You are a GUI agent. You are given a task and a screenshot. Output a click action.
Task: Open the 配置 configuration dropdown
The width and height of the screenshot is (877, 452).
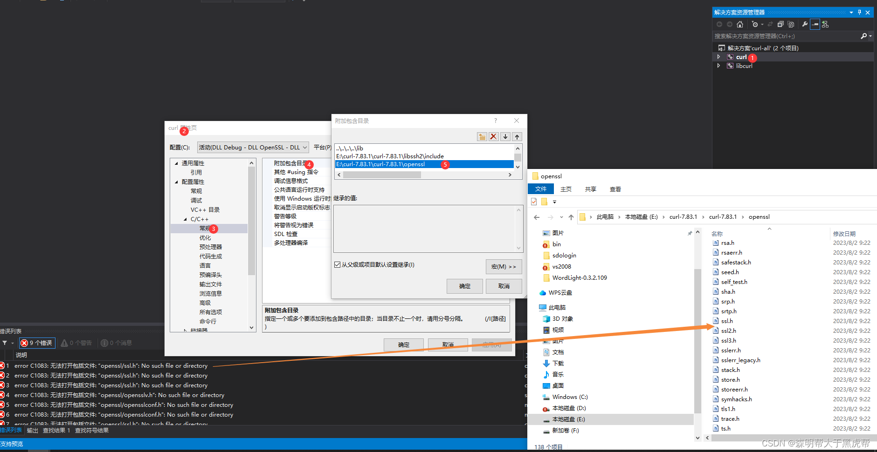click(253, 148)
